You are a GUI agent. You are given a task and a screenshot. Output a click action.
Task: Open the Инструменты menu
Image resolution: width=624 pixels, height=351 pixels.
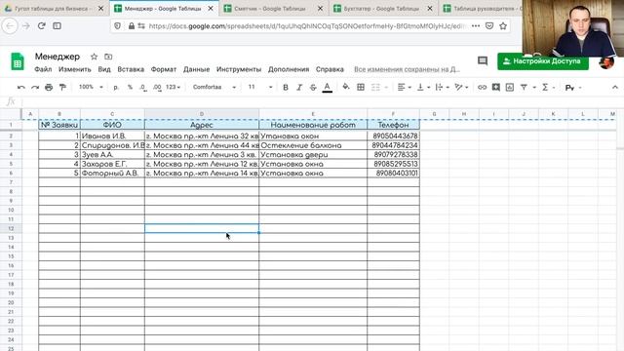[239, 69]
